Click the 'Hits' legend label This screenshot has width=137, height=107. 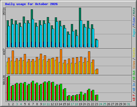134,11
